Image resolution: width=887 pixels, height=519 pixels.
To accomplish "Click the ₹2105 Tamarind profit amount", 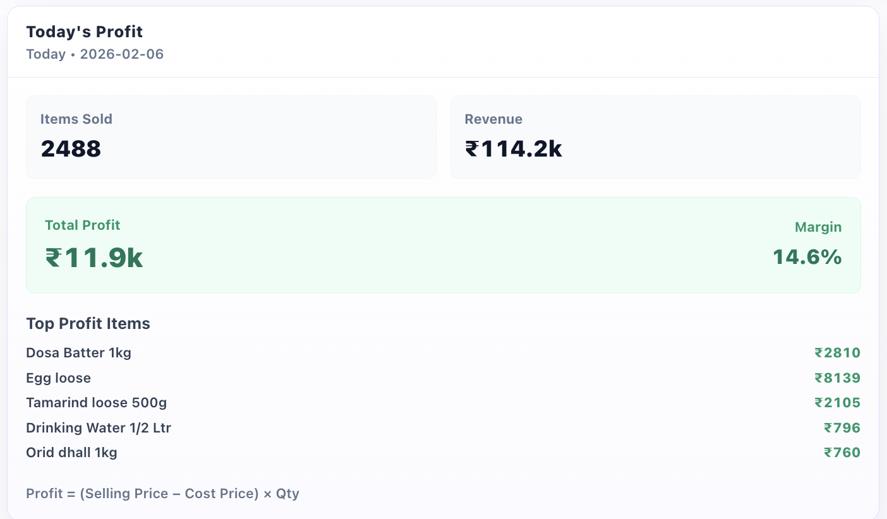I will (x=837, y=403).
